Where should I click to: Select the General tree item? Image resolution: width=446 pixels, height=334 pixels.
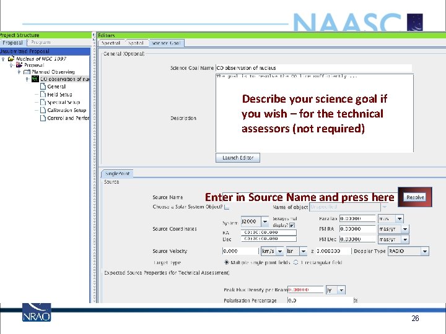tap(56, 87)
